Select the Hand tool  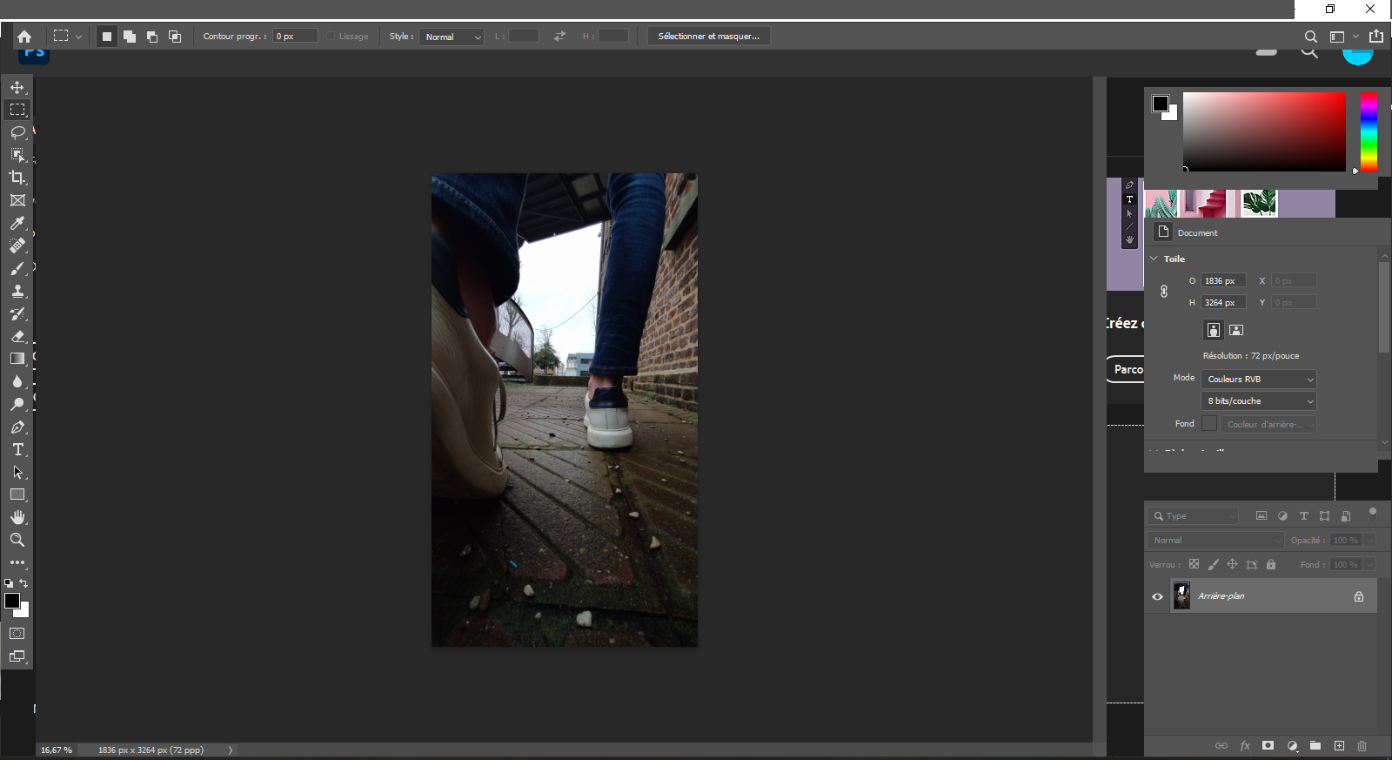(x=17, y=517)
